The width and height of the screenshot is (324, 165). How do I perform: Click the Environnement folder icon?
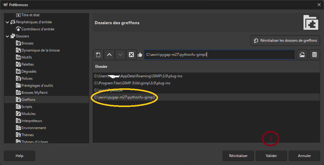18,128
